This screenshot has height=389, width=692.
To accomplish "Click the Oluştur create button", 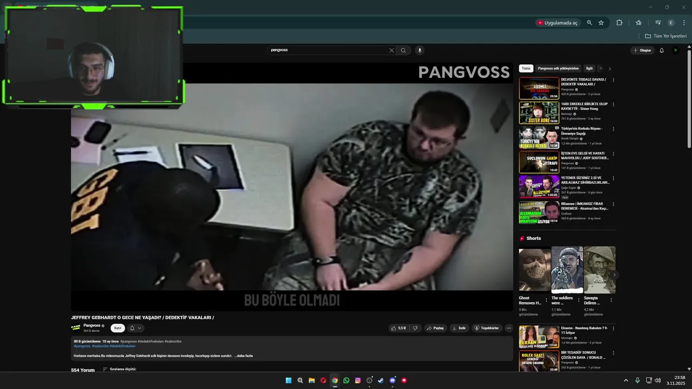I will [x=642, y=50].
